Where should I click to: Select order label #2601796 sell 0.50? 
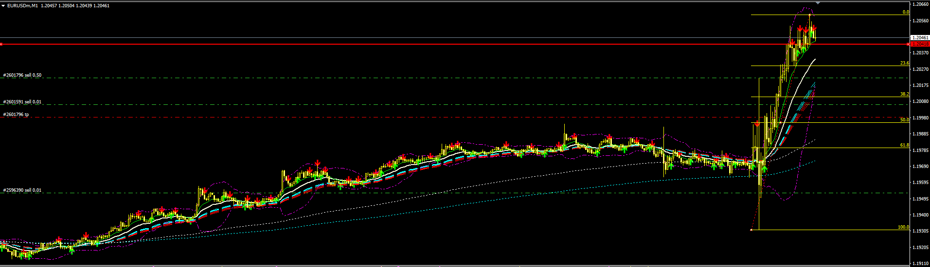[x=22, y=75]
